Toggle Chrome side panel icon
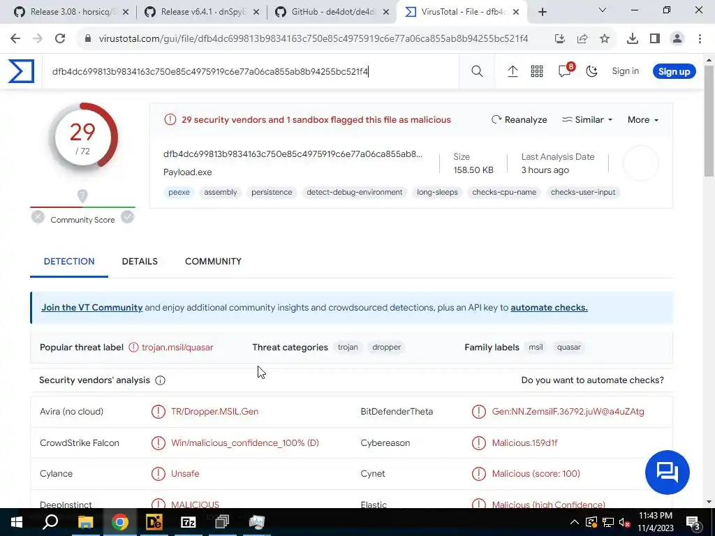 tap(655, 39)
